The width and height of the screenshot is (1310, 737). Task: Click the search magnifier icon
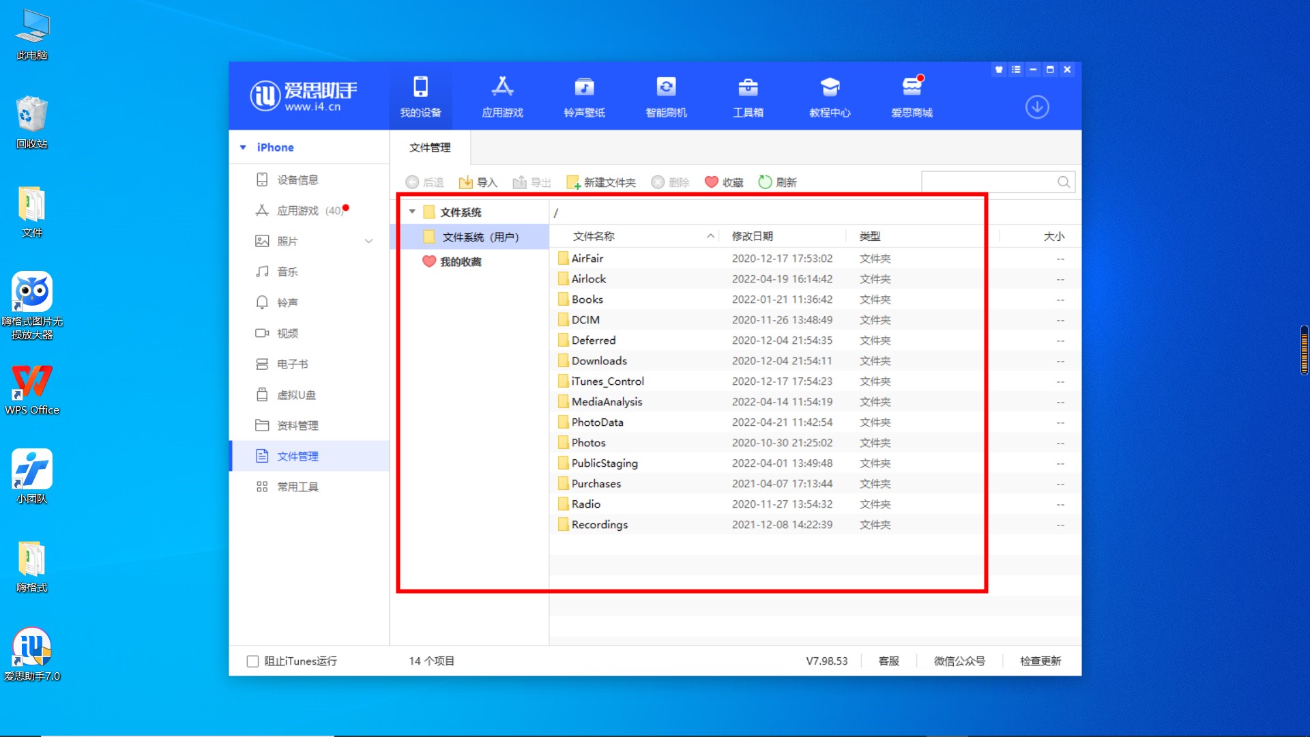click(1063, 182)
